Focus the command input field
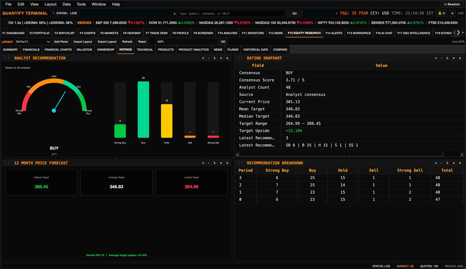The width and height of the screenshot is (466, 269). point(231,13)
